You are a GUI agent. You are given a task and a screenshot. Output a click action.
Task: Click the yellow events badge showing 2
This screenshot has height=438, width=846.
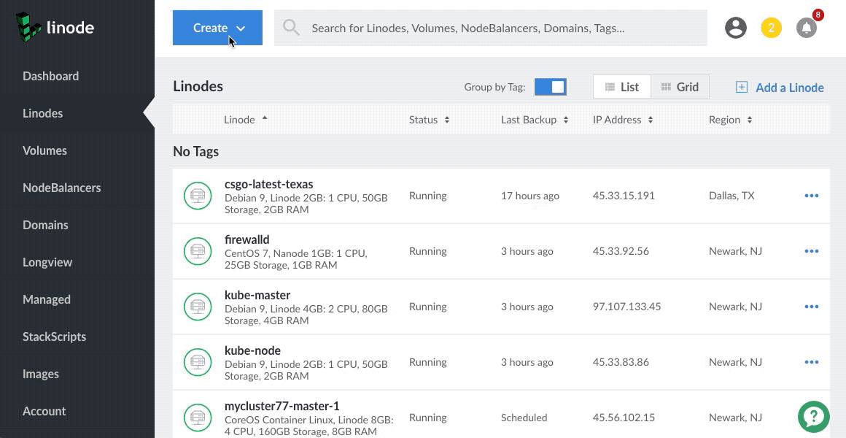tap(771, 27)
